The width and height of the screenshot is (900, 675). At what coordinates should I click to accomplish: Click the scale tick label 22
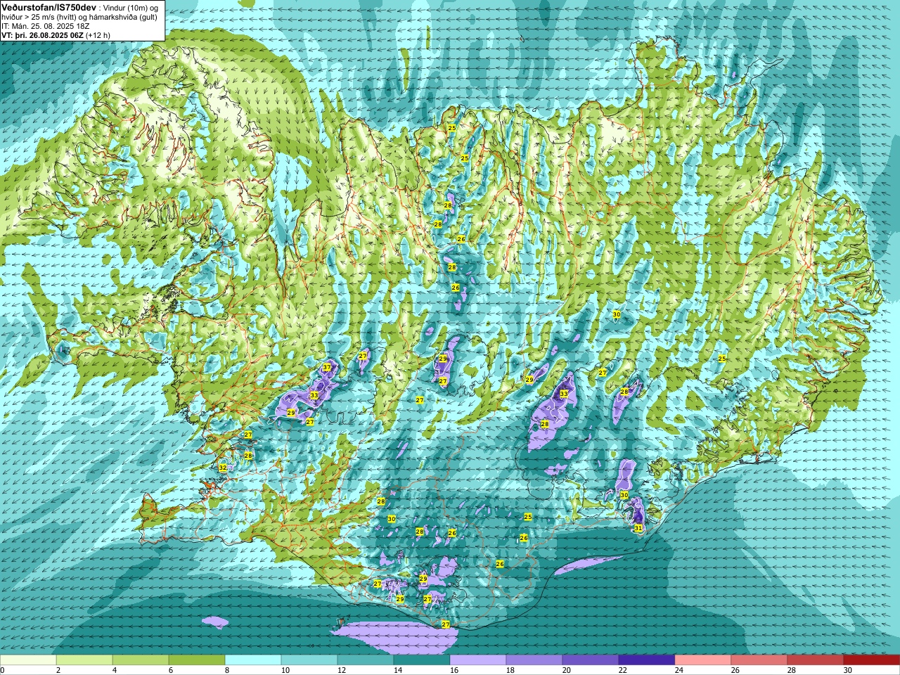[622, 670]
